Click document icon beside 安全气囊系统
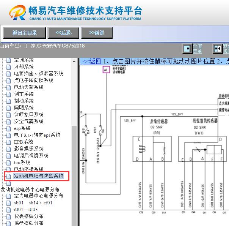The width and height of the screenshot is (229, 226). click(x=9, y=122)
